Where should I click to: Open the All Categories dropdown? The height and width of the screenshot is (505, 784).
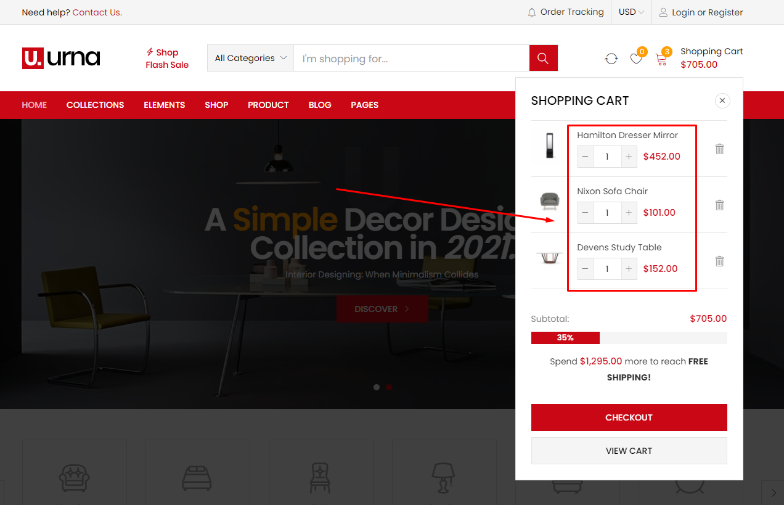pos(251,58)
